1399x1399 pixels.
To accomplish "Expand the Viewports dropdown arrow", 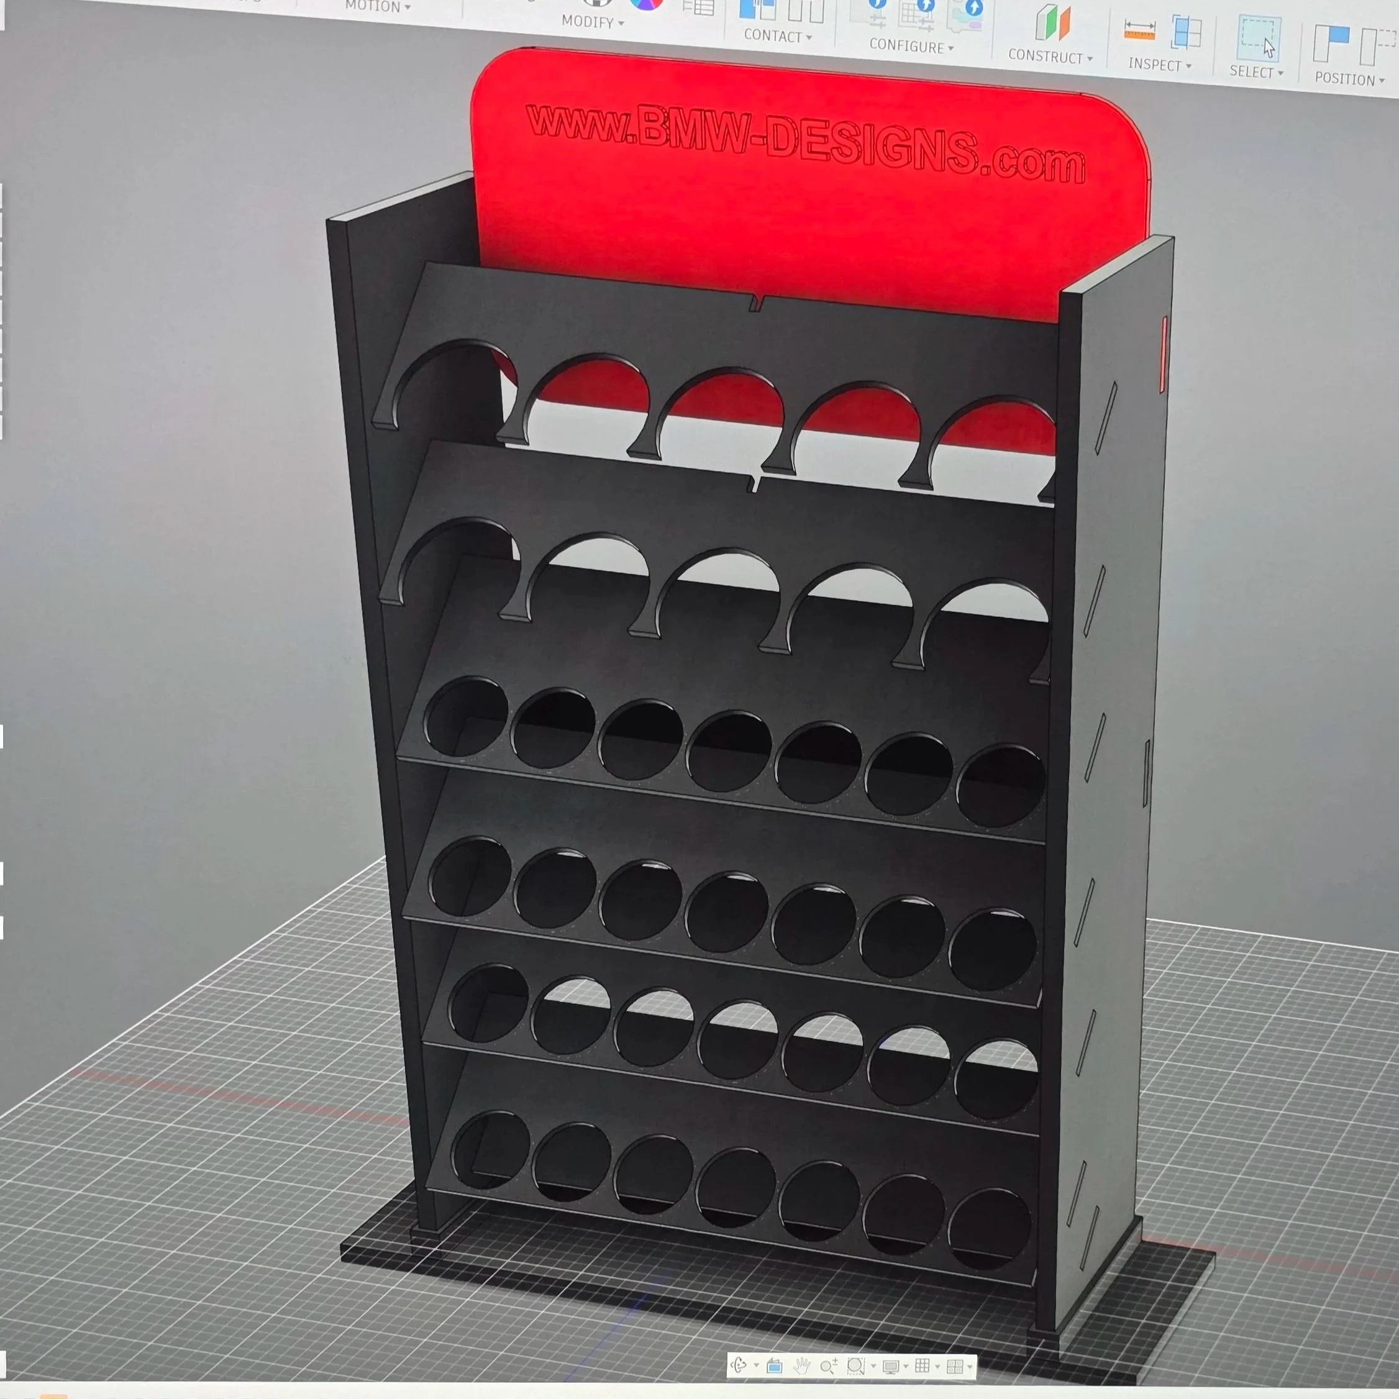I will [970, 1367].
